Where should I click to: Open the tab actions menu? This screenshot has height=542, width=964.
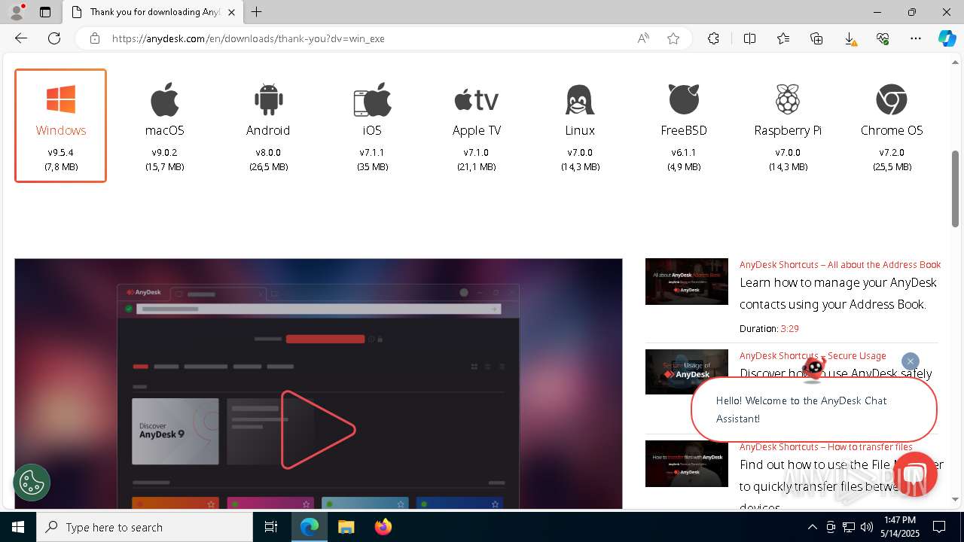click(x=45, y=12)
